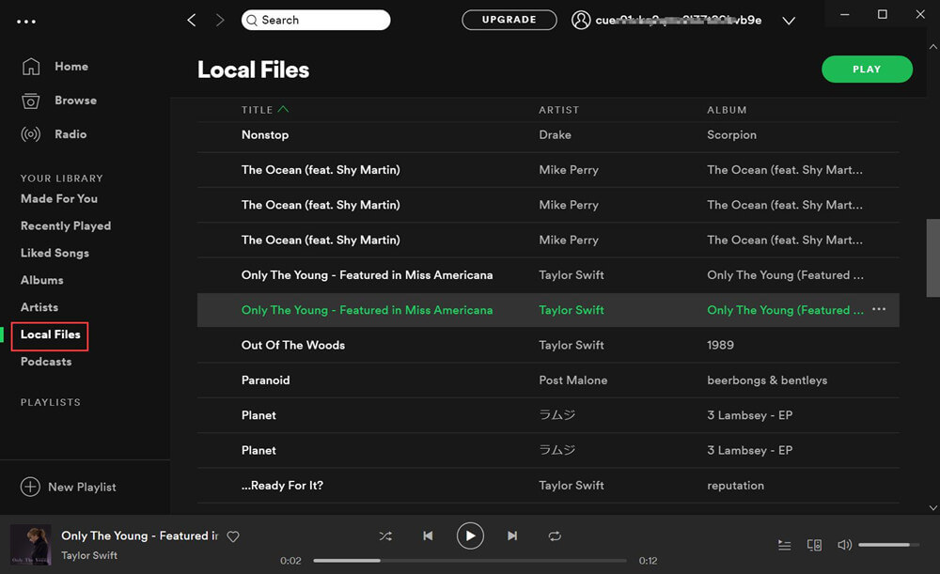The image size is (940, 574).
Task: Click the user profile avatar icon
Action: coord(580,20)
